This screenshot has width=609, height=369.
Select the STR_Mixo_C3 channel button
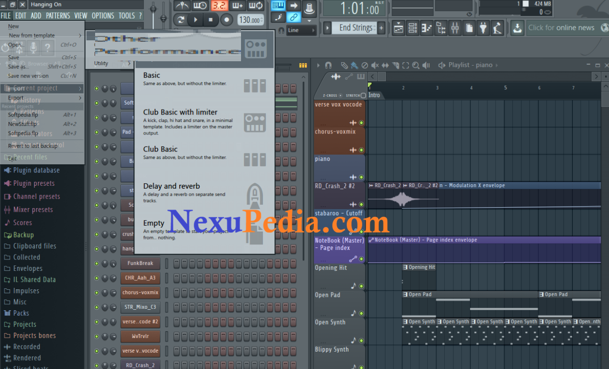tap(140, 307)
